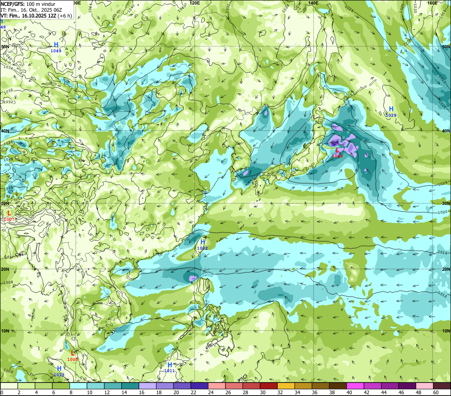Select the dark red 30–32 legend swatch
The height and width of the screenshot is (396, 451).
[x=269, y=386]
